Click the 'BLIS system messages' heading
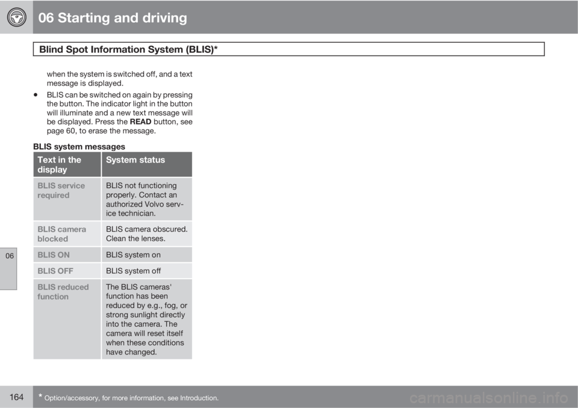This screenshot has width=578, height=408. 79,146
